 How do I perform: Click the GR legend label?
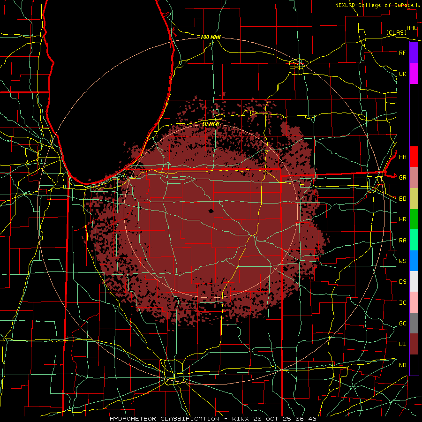(402, 178)
